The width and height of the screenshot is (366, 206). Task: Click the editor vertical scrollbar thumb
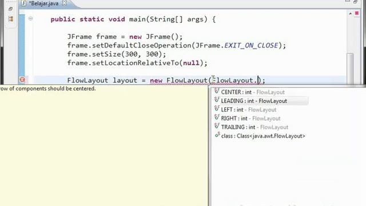click(x=350, y=68)
